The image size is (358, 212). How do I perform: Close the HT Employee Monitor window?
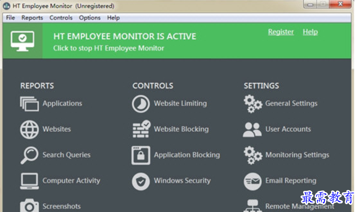(x=340, y=4)
